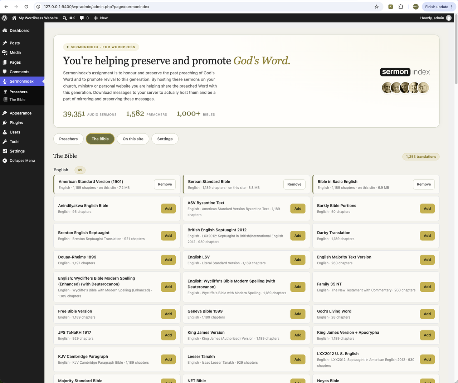
Task: Go back with browser back arrow
Action: pyautogui.click(x=6, y=7)
